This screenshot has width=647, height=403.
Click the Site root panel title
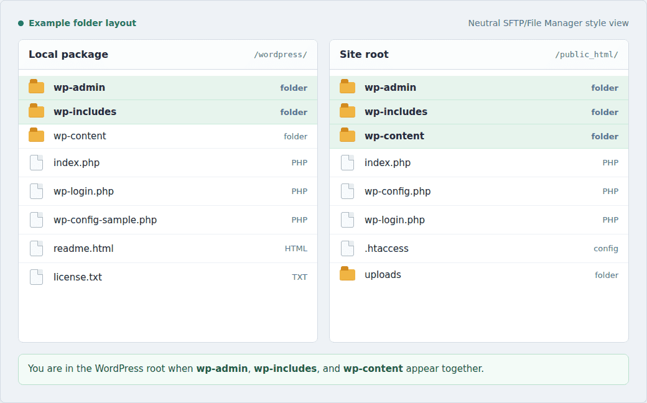[364, 55]
